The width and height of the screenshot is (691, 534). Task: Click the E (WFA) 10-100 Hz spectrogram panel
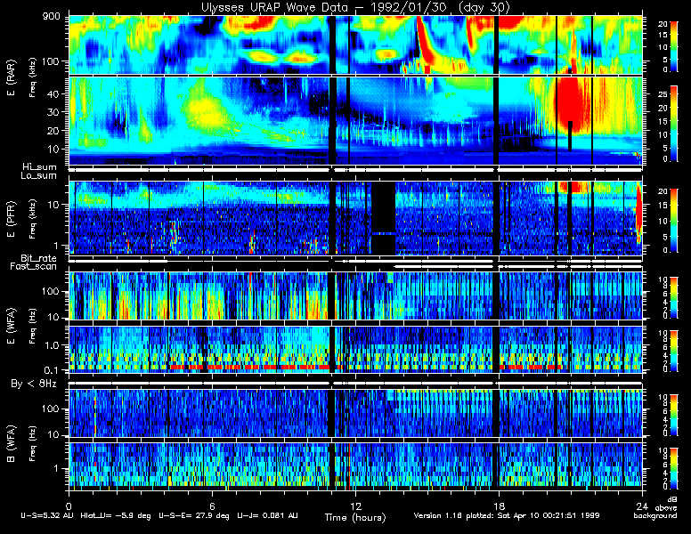pos(355,295)
